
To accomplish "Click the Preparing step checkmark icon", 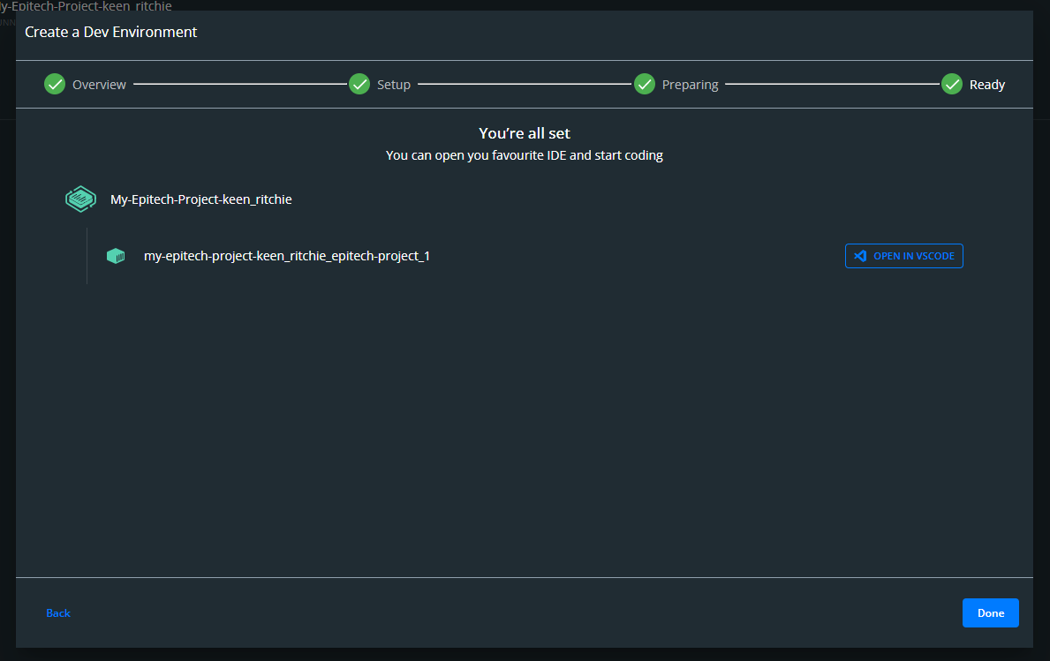I will [x=645, y=84].
